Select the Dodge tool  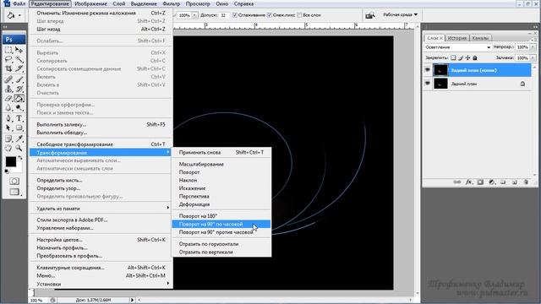point(19,108)
